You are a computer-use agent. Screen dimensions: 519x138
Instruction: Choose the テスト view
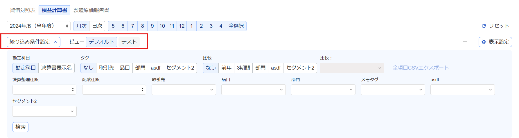point(129,42)
